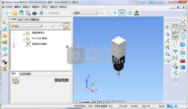
Task: Open the File menu
Action: 9,7
